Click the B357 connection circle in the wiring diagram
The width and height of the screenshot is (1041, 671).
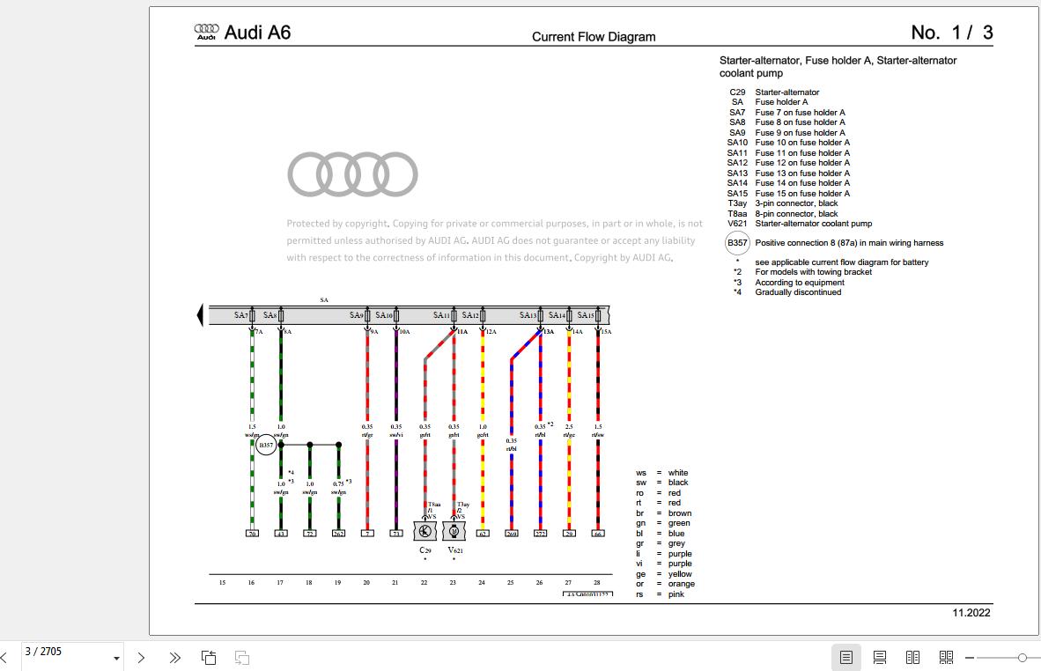(x=266, y=445)
